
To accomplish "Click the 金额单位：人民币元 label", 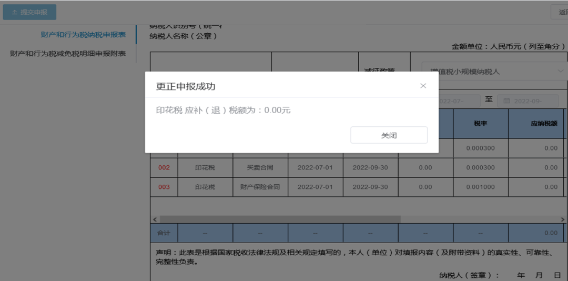I will pos(508,46).
